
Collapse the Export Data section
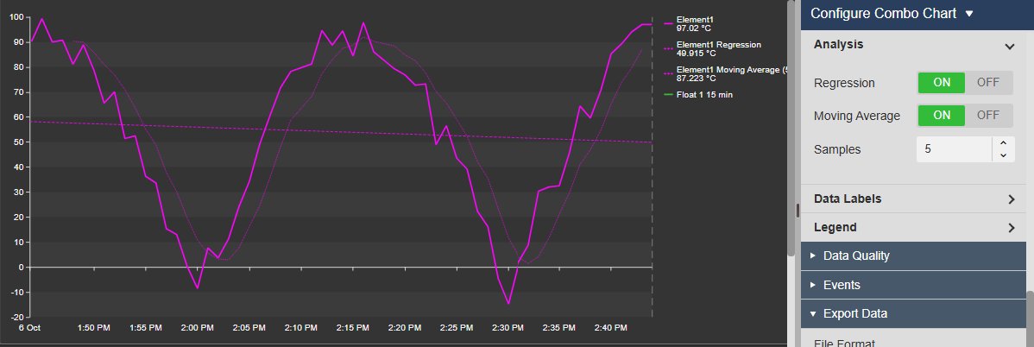[x=914, y=314]
